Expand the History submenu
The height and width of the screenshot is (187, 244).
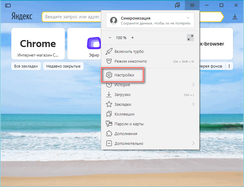pos(193,85)
